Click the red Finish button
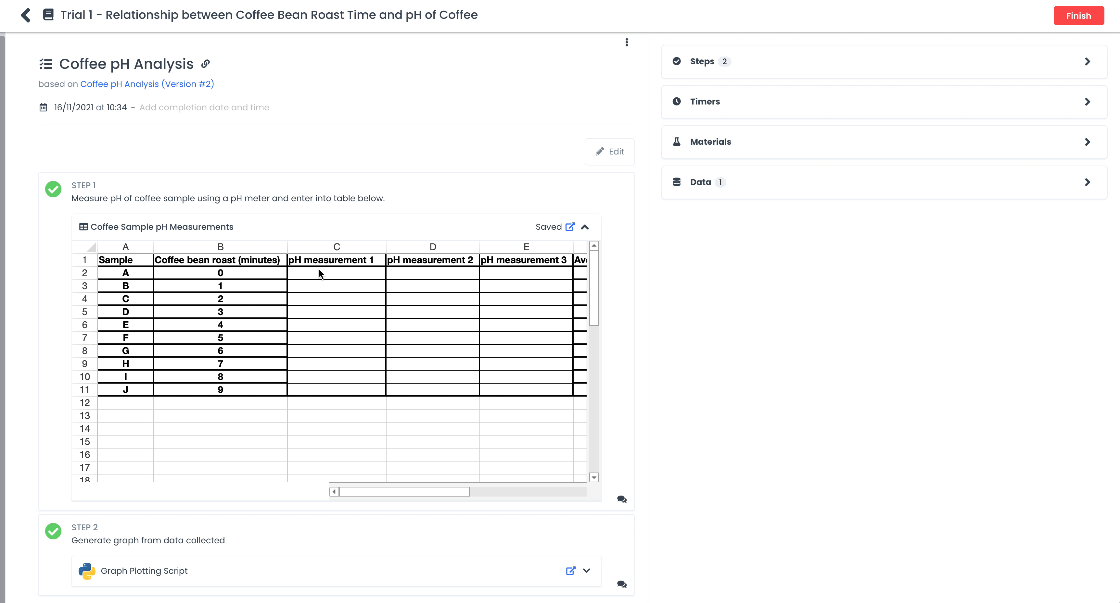 click(x=1078, y=16)
